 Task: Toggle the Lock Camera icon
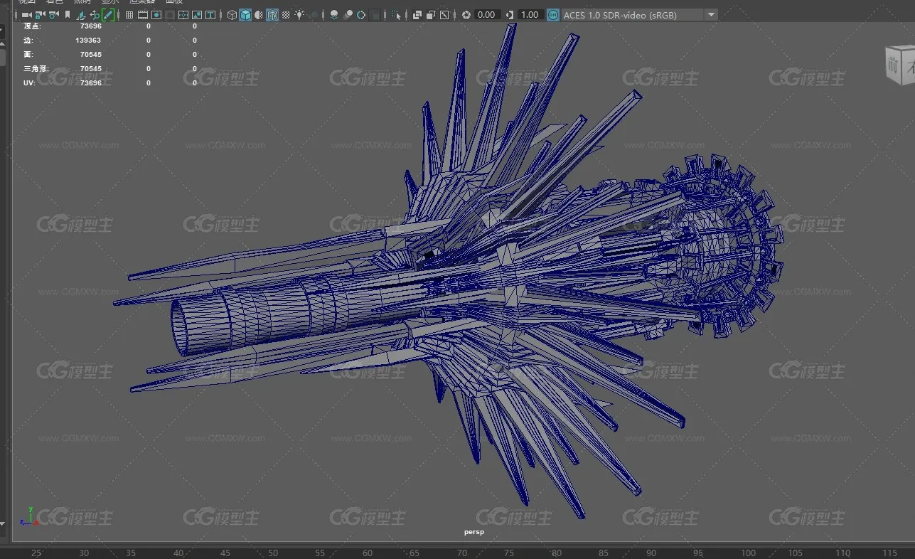[x=40, y=14]
